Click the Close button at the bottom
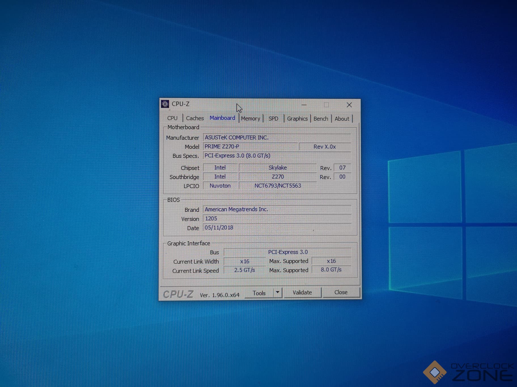 pyautogui.click(x=341, y=292)
